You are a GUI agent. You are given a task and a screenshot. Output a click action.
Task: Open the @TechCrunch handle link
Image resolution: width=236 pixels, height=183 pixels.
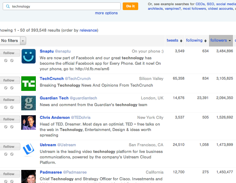78,79
